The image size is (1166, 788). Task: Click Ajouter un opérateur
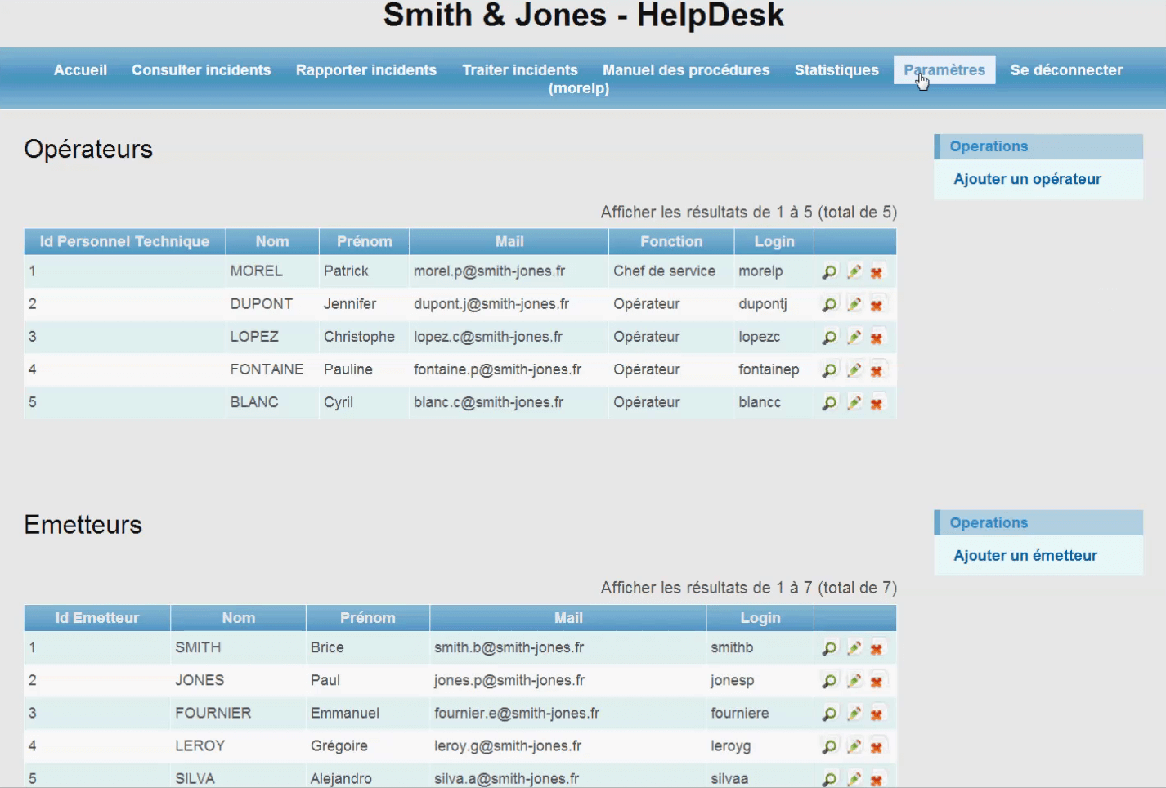pos(1027,179)
